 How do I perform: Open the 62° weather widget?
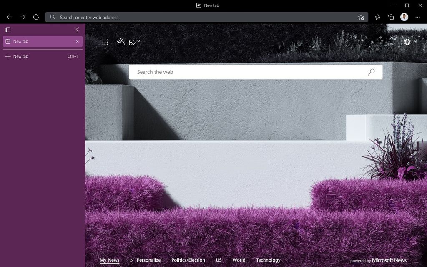pyautogui.click(x=128, y=43)
